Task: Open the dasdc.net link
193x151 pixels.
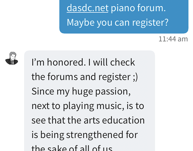Action: (x=87, y=8)
